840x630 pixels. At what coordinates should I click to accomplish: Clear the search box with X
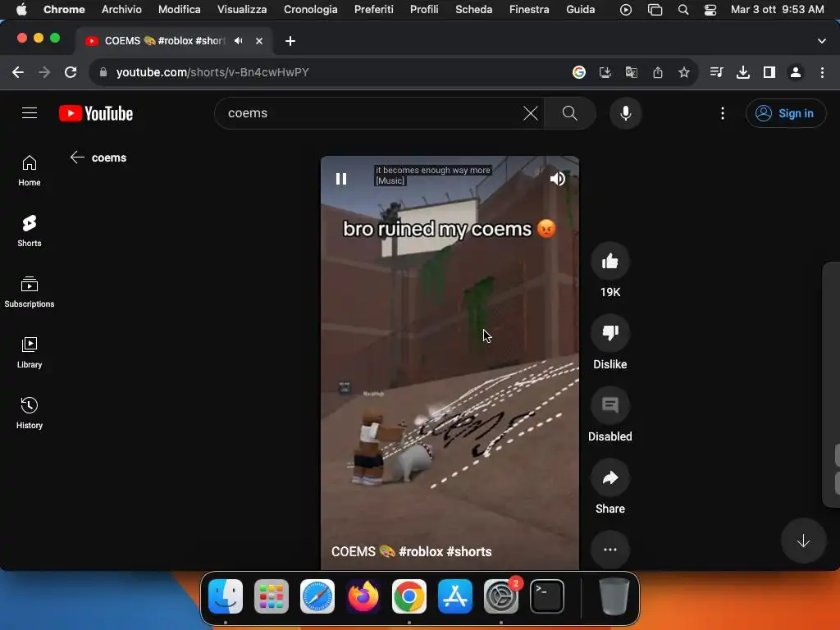pyautogui.click(x=531, y=113)
